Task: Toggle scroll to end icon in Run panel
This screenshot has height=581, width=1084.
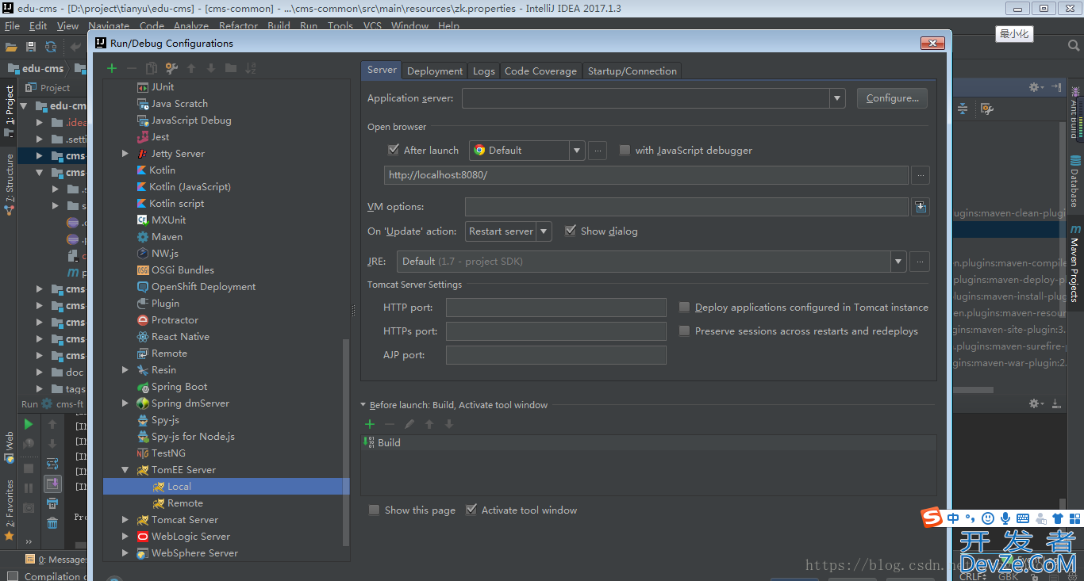Action: coord(52,483)
